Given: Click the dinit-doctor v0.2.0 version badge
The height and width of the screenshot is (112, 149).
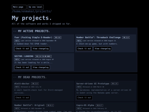Looking at the screenshot, I should coord(35,84).
